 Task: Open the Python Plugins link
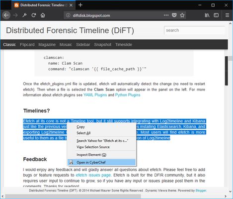128,95
